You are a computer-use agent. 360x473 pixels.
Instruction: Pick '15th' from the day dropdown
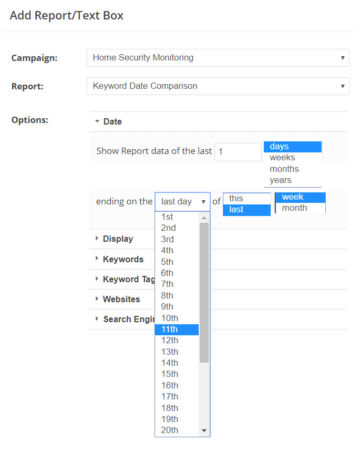point(170,374)
